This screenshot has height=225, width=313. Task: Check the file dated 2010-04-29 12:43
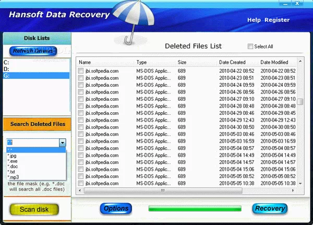81,120
